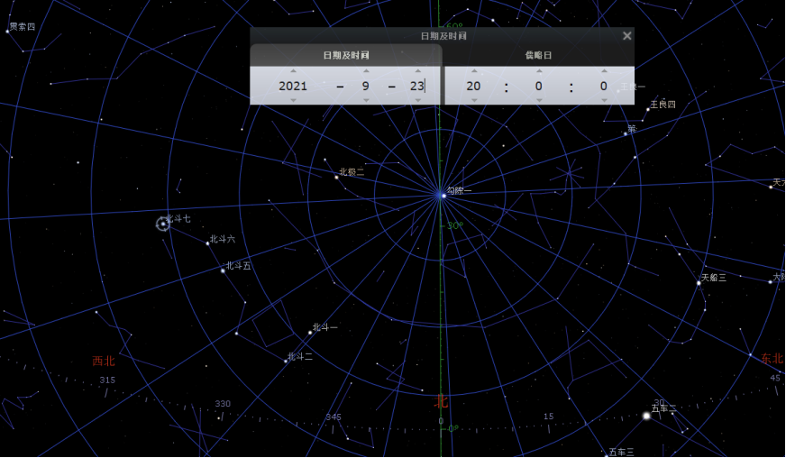Click the month down arrow
Viewport: 786px width, 458px height.
click(366, 101)
